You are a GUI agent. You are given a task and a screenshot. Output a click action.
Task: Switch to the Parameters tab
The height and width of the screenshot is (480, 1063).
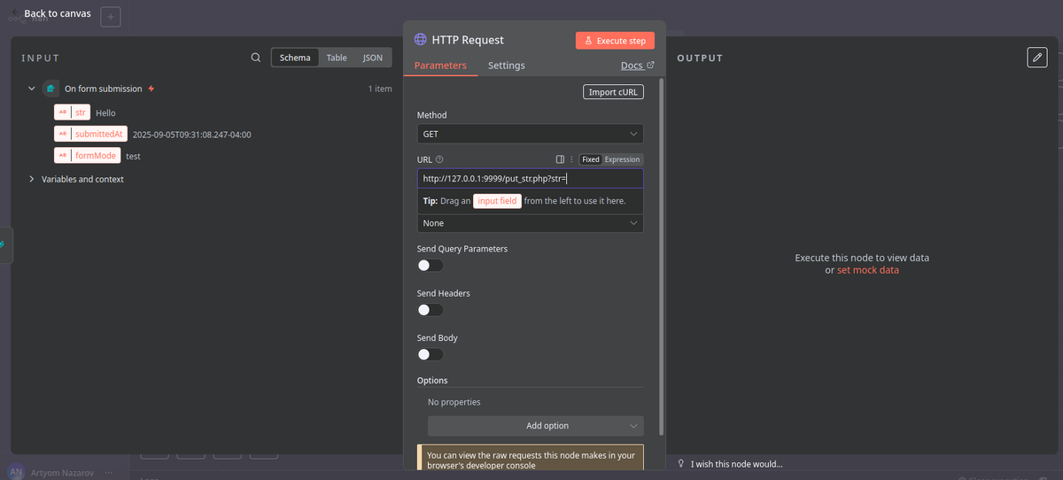tap(440, 66)
